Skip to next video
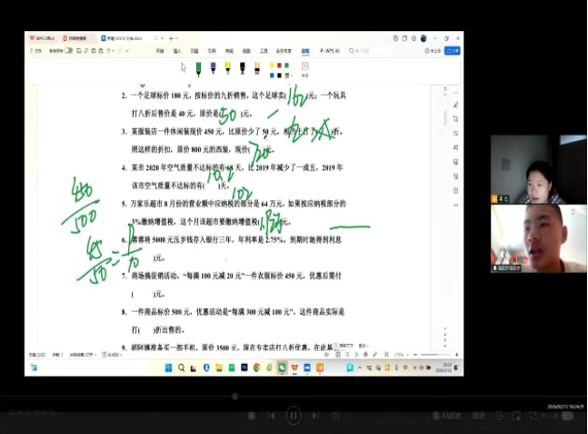Image resolution: width=588 pixels, height=434 pixels. point(316,416)
